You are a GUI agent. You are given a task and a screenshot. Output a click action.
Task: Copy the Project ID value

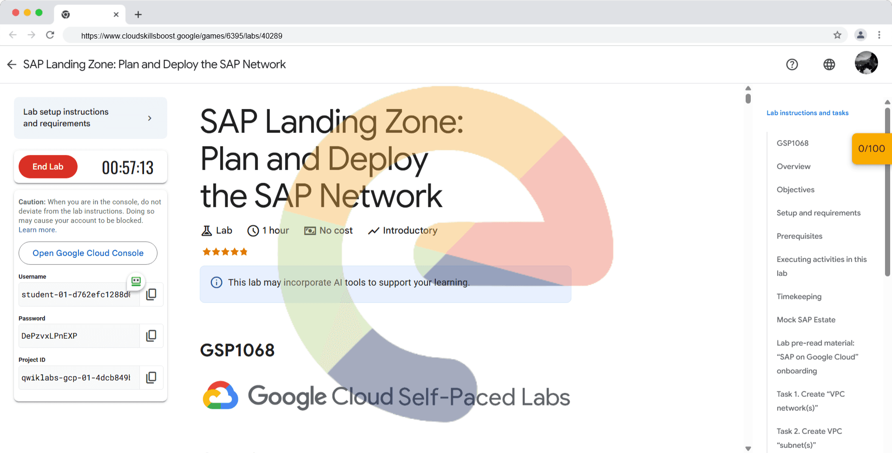click(151, 378)
